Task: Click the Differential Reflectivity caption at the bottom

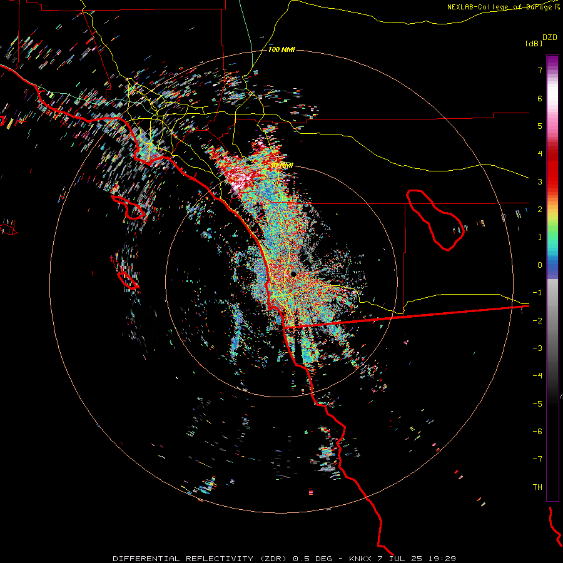Action: [284, 559]
